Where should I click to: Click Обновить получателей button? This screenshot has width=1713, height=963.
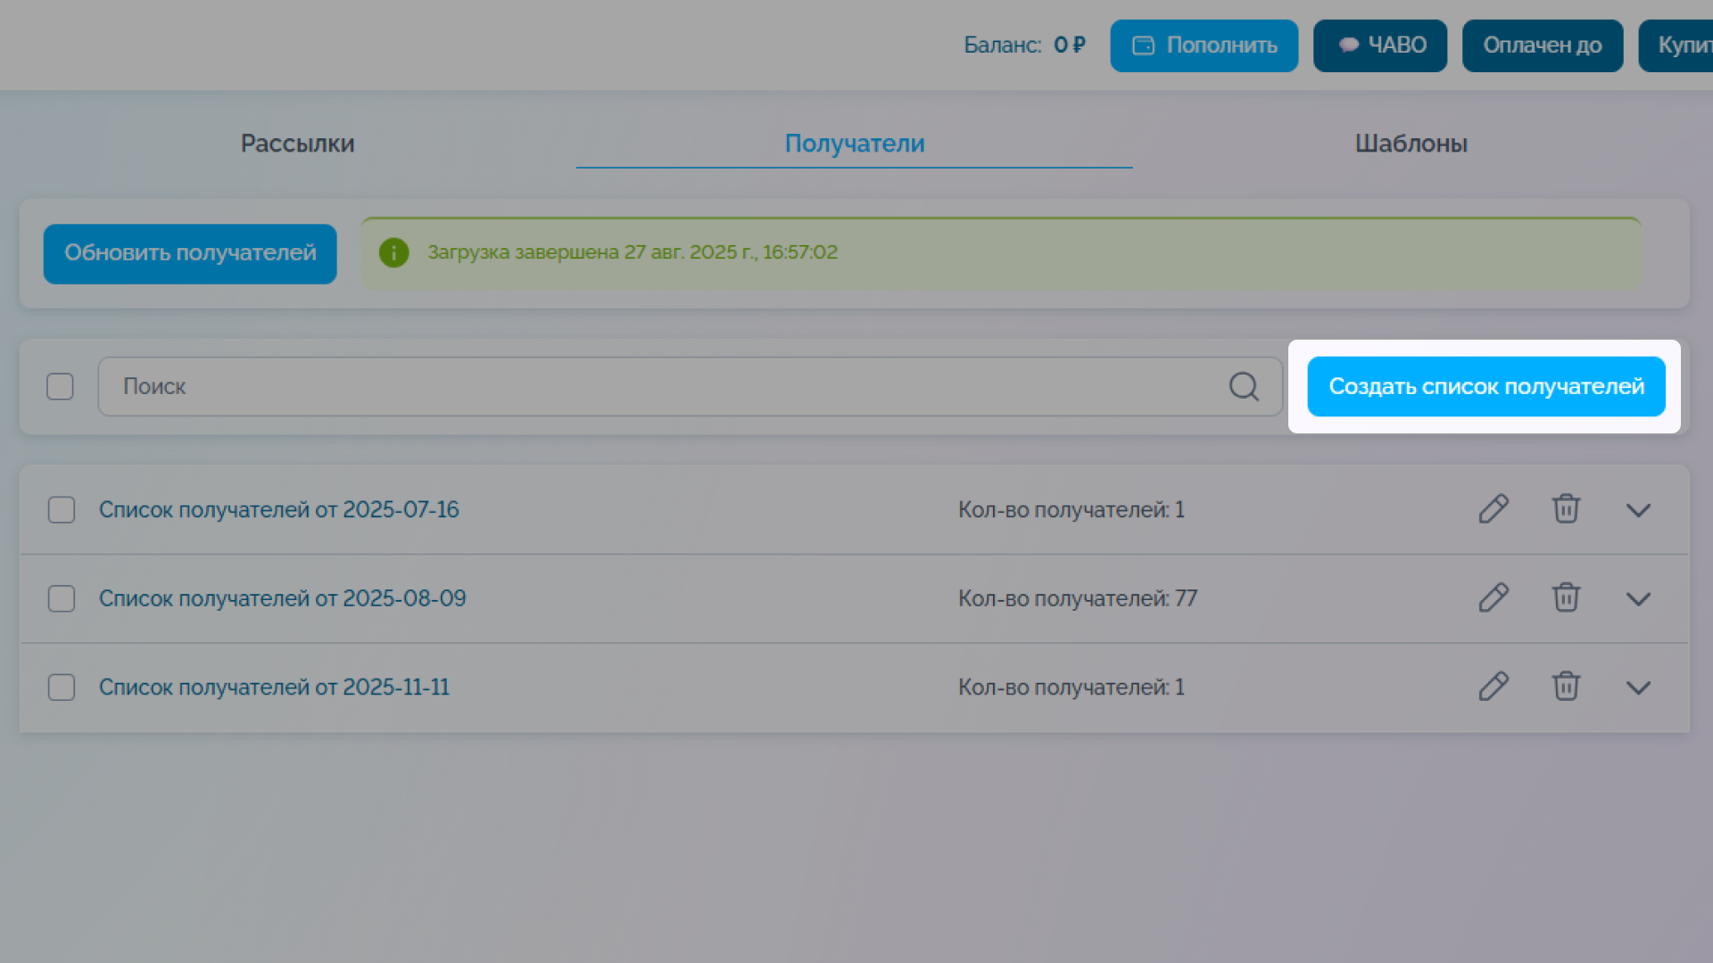[x=190, y=253]
